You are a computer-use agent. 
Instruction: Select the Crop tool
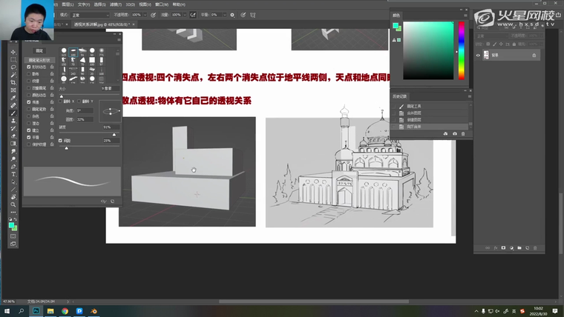pyautogui.click(x=13, y=82)
